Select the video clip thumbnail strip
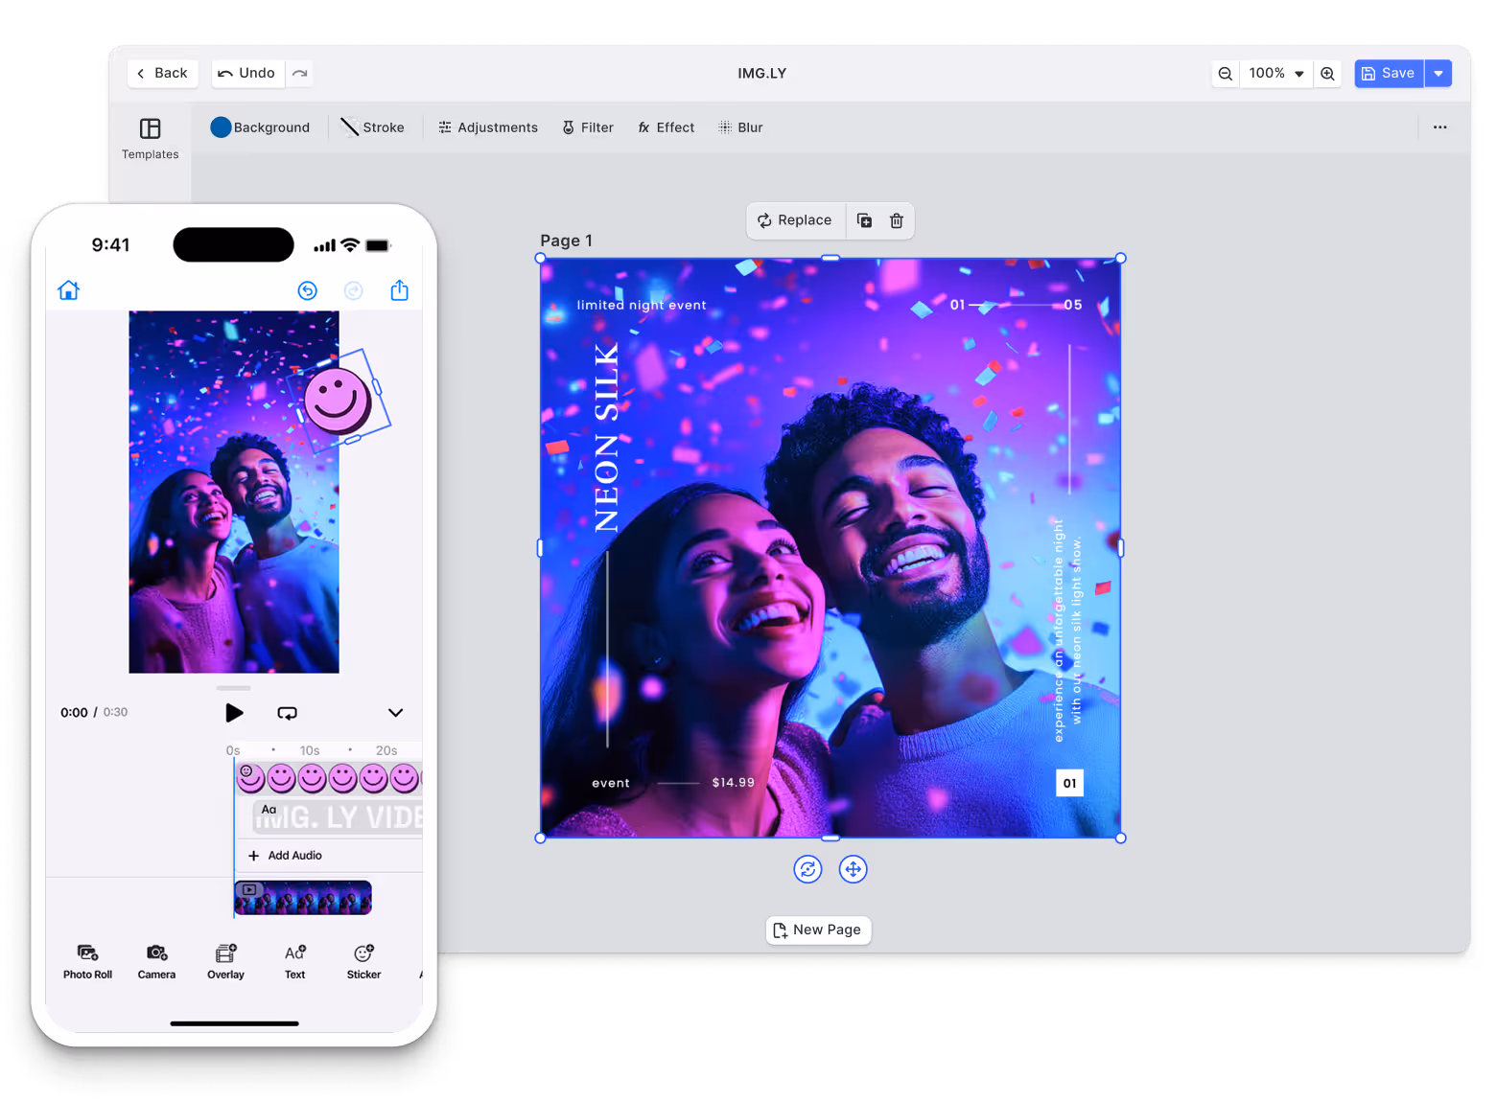 pyautogui.click(x=303, y=898)
